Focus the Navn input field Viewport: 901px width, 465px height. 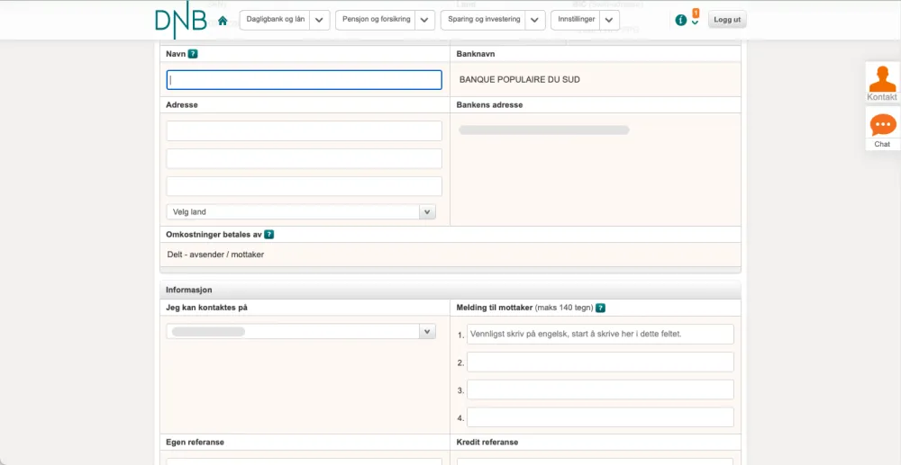pos(304,80)
